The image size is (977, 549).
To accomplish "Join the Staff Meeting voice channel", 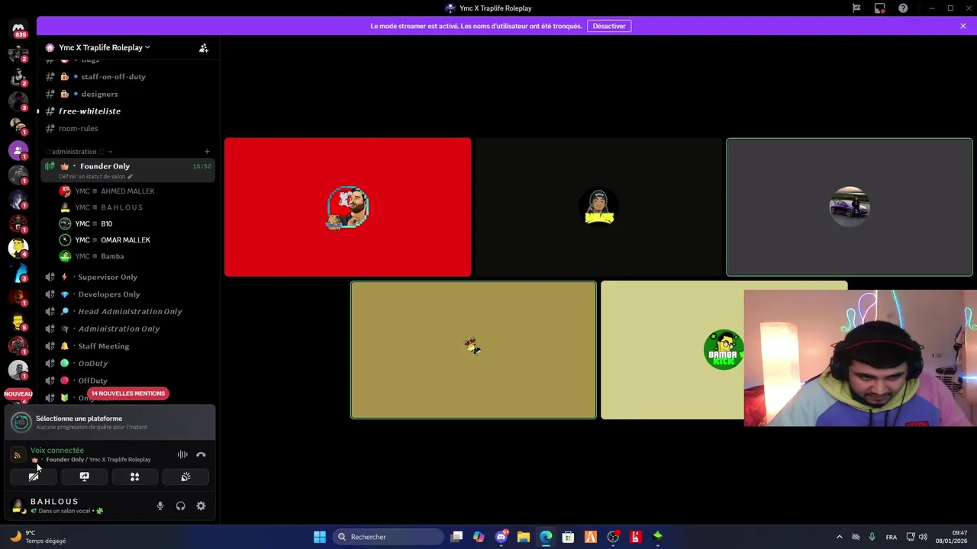I will point(126,346).
